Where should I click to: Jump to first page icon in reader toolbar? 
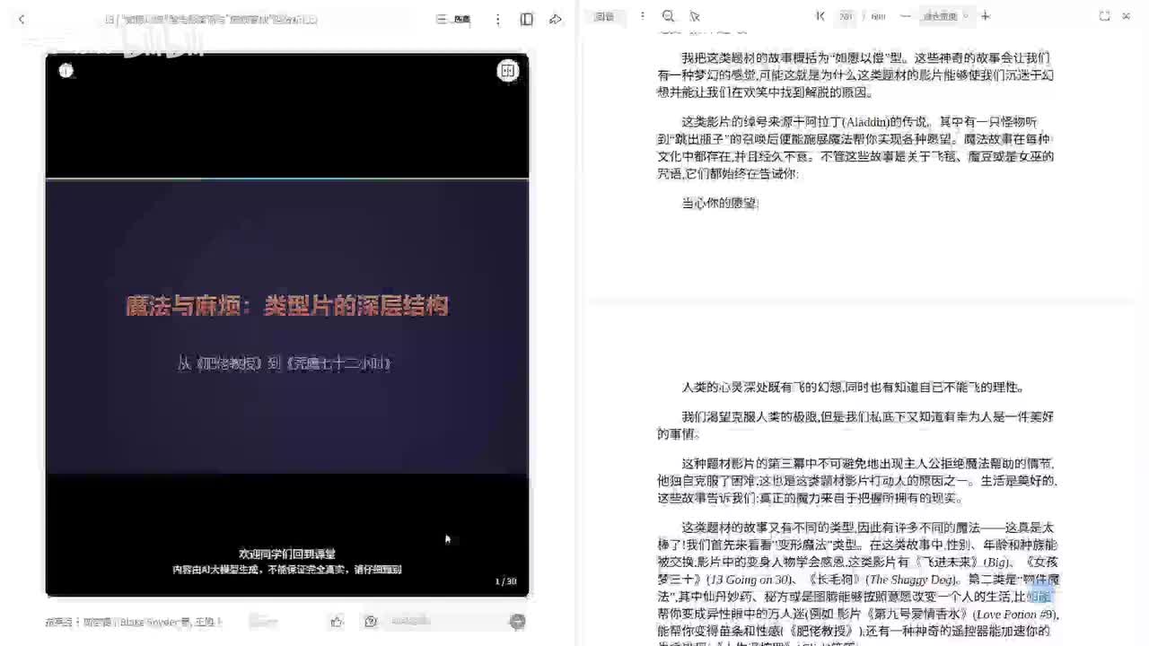(x=820, y=16)
